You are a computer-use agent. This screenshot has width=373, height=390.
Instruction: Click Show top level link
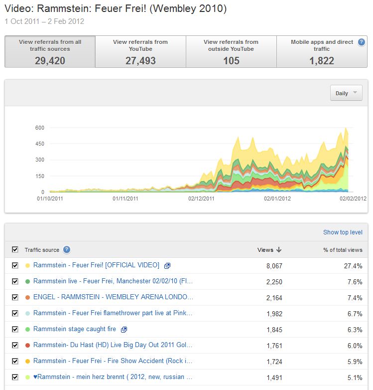[343, 232]
